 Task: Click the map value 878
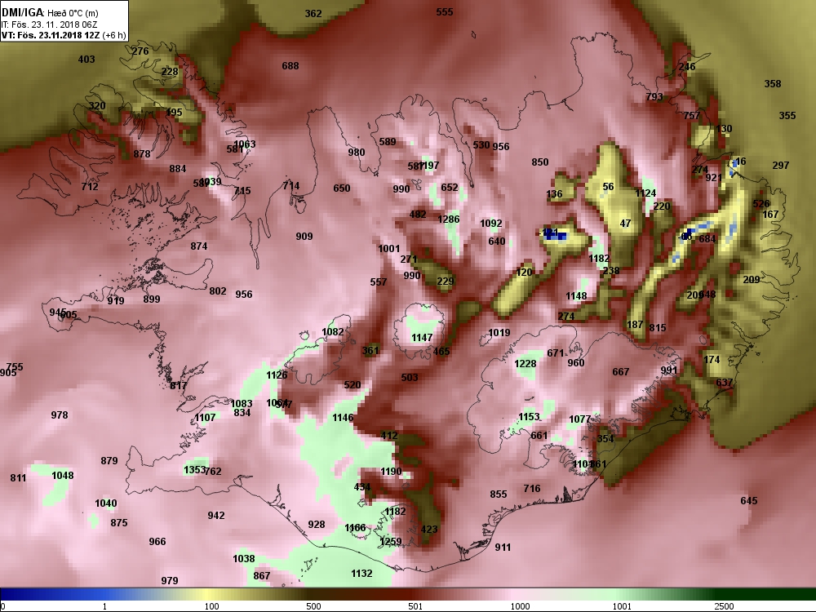coord(141,154)
